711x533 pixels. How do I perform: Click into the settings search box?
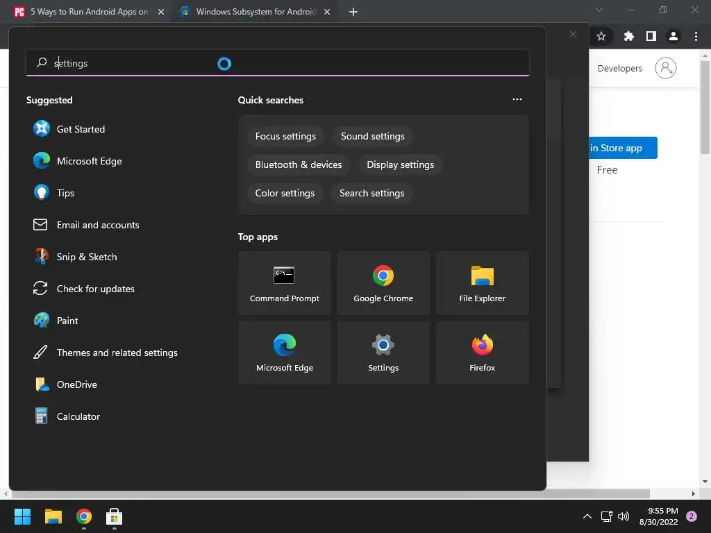[x=278, y=63]
